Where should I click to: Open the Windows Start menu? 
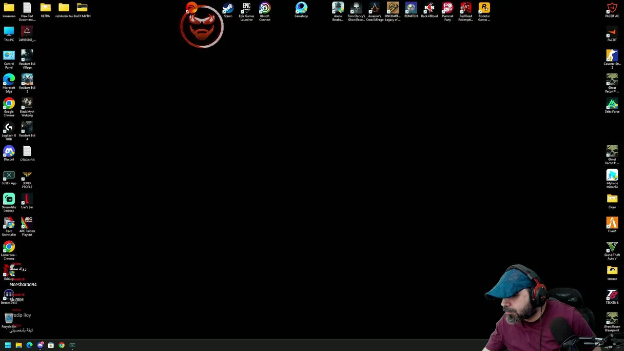tap(8, 345)
